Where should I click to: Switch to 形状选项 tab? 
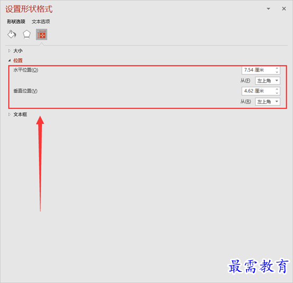(16, 22)
